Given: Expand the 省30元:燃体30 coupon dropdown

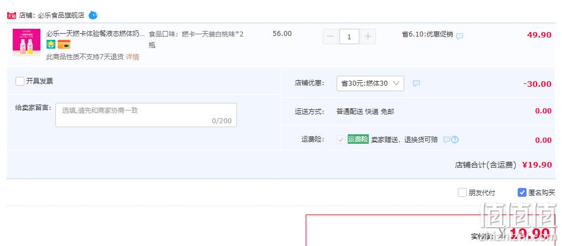Looking at the screenshot, I should point(370,83).
